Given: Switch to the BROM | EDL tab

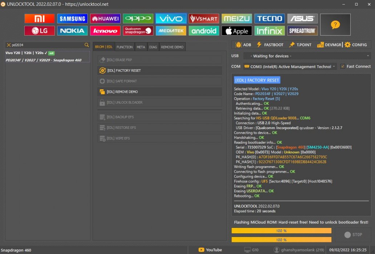Looking at the screenshot, I should pyautogui.click(x=104, y=47).
